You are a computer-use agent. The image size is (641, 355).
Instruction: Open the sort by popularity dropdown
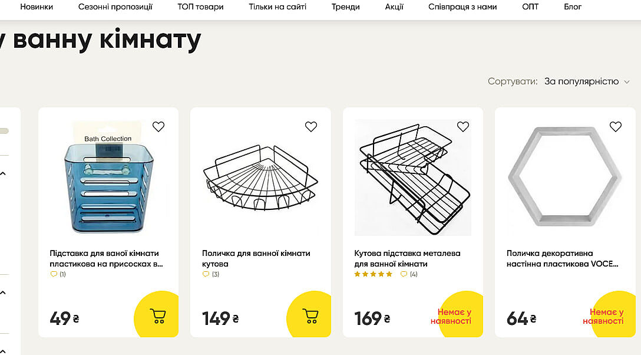coord(587,81)
